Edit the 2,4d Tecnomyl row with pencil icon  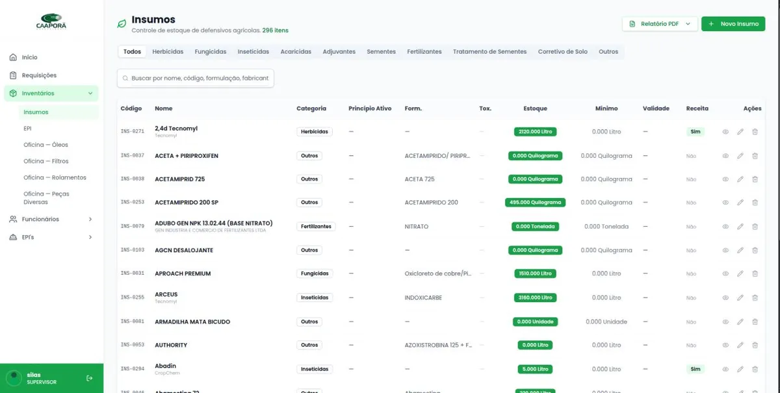coord(740,132)
